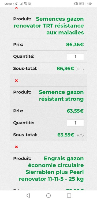Screen dimensions: 97x201
Task: Tap the battery indicator in status bar
Action: pos(81,4)
